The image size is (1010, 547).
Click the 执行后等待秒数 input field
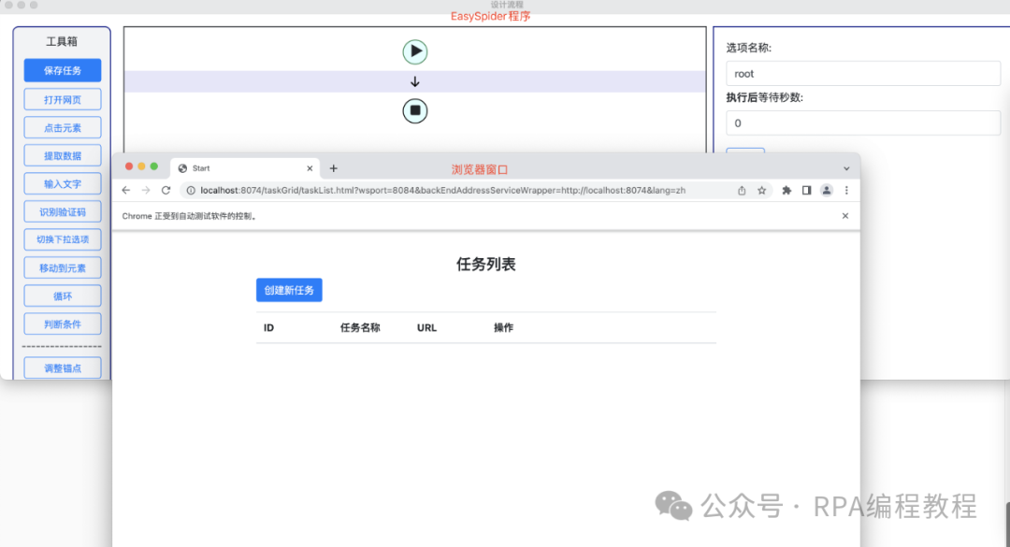(863, 123)
